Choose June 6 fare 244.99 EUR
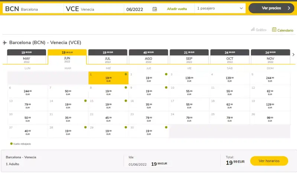 pyautogui.click(x=27, y=91)
